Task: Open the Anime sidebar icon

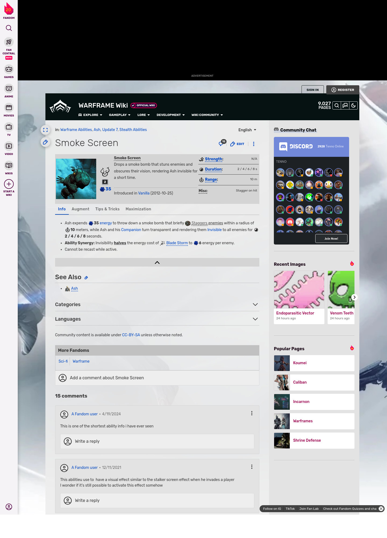Action: coord(9,89)
